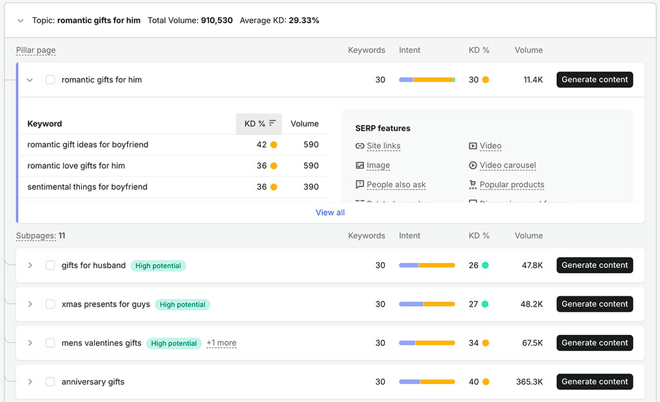This screenshot has width=660, height=402.
Task: Click intent bar for romantic gifts for him
Action: [x=427, y=80]
